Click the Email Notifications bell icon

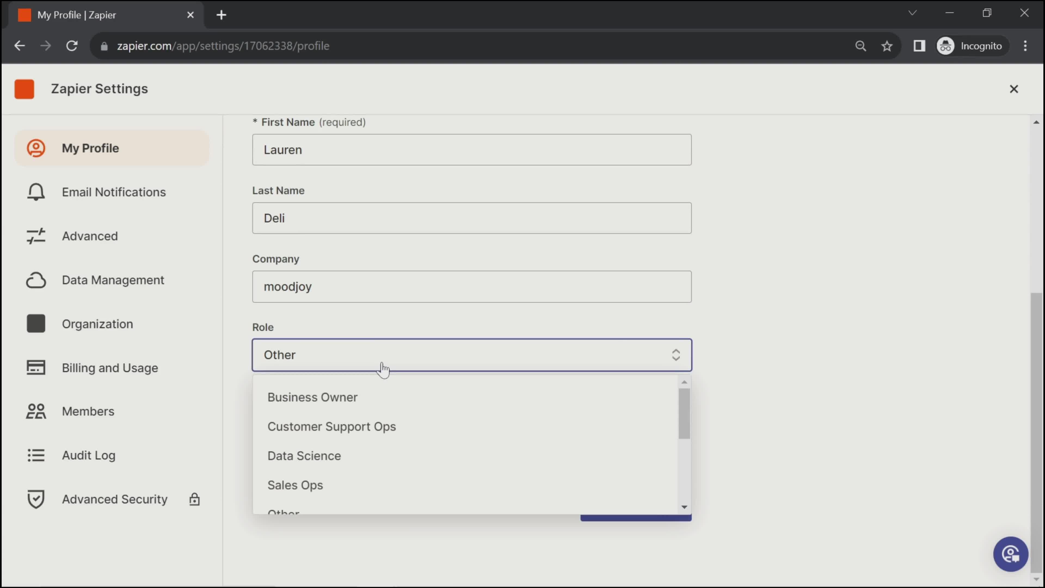pos(36,192)
